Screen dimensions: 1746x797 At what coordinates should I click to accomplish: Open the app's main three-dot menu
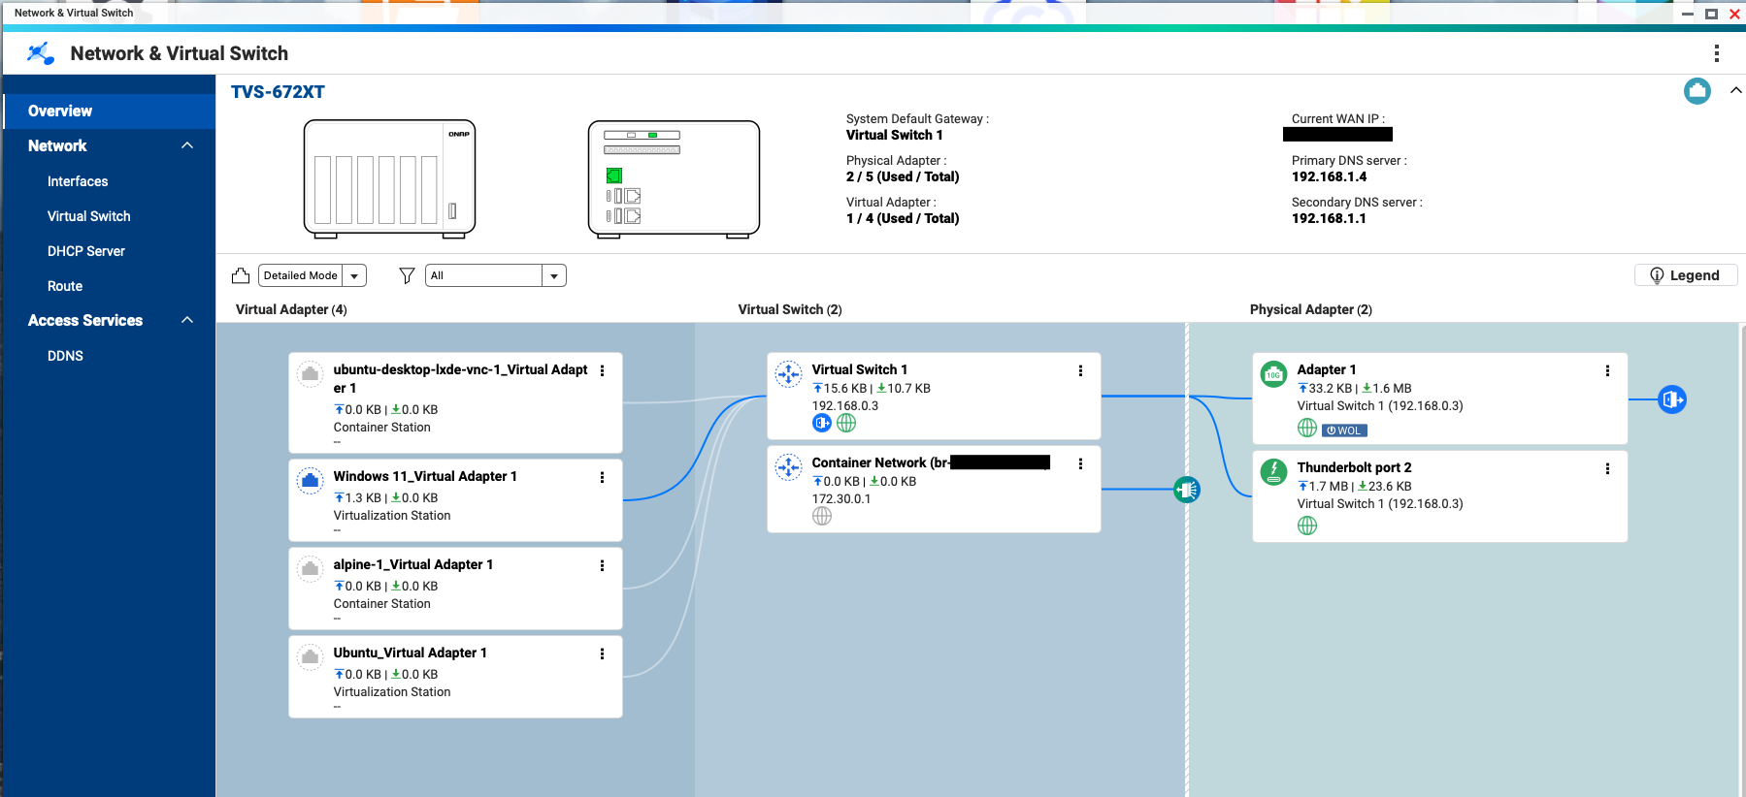1716,53
